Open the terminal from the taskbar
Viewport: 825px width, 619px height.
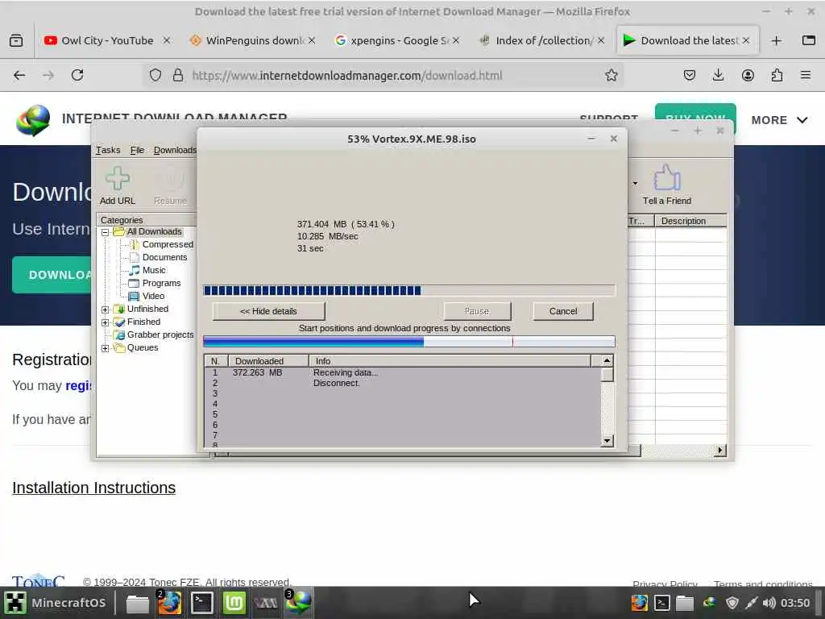click(202, 603)
